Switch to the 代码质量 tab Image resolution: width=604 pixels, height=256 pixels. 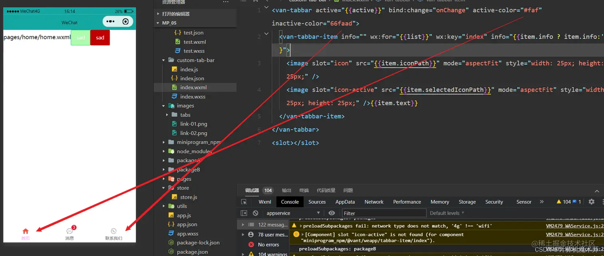tap(326, 190)
